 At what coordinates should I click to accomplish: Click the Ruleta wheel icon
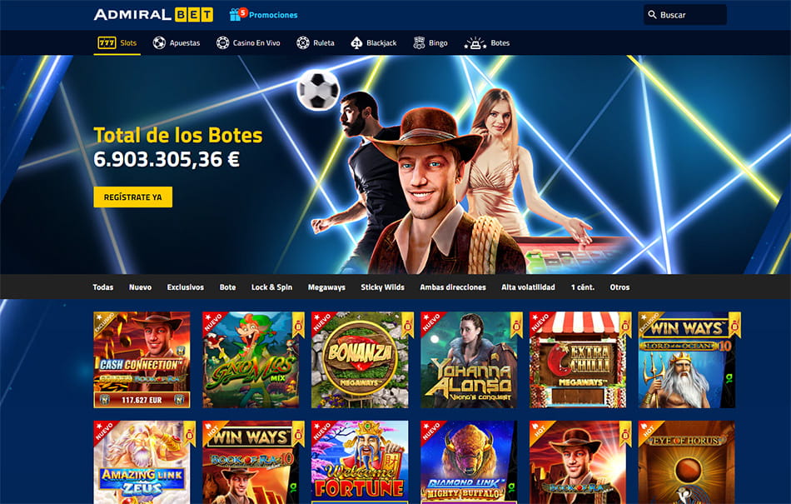(x=303, y=42)
